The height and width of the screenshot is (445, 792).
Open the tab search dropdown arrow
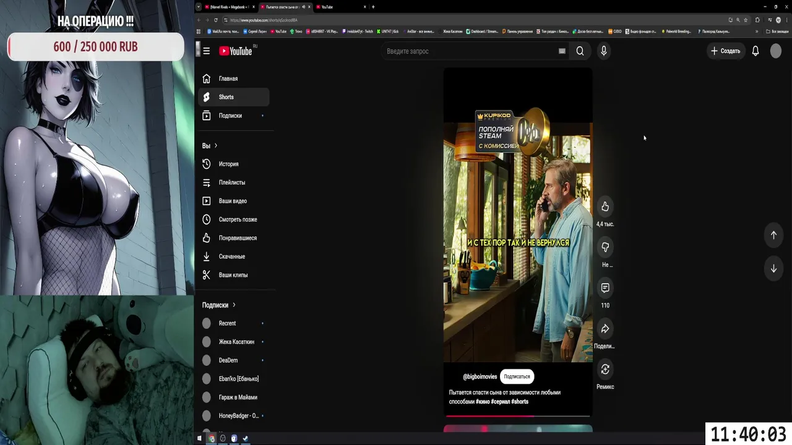pyautogui.click(x=199, y=7)
